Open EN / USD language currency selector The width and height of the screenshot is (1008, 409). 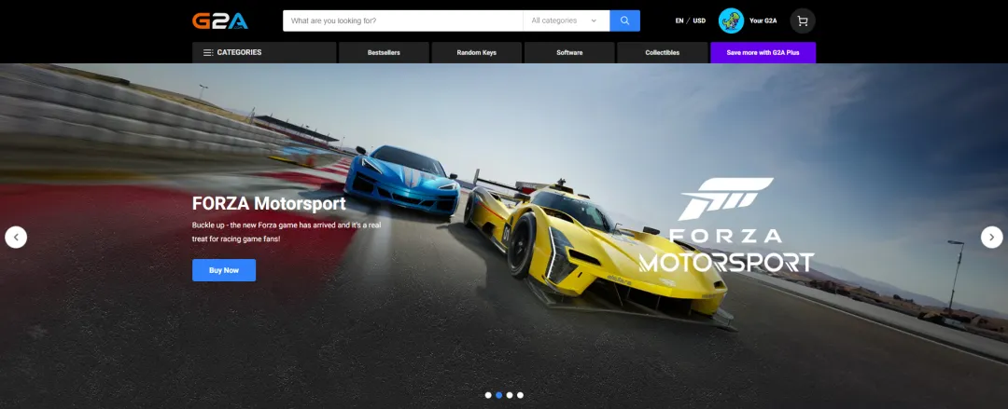point(691,20)
